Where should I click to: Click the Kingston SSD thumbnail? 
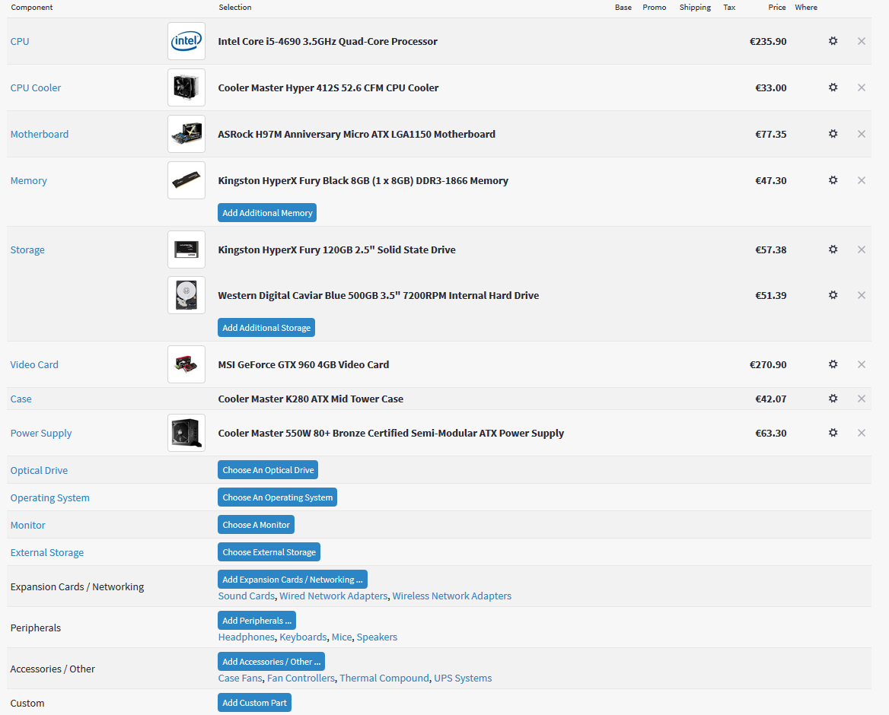186,249
